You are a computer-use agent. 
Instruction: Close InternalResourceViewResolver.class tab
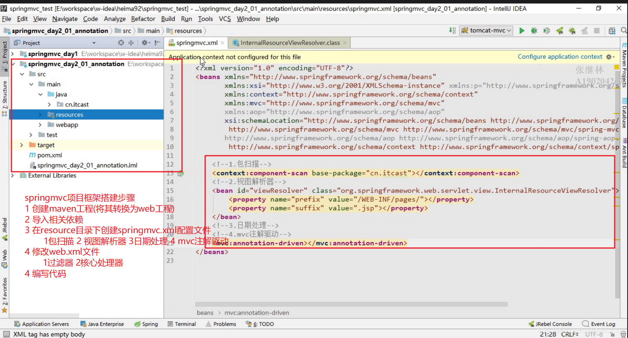345,43
